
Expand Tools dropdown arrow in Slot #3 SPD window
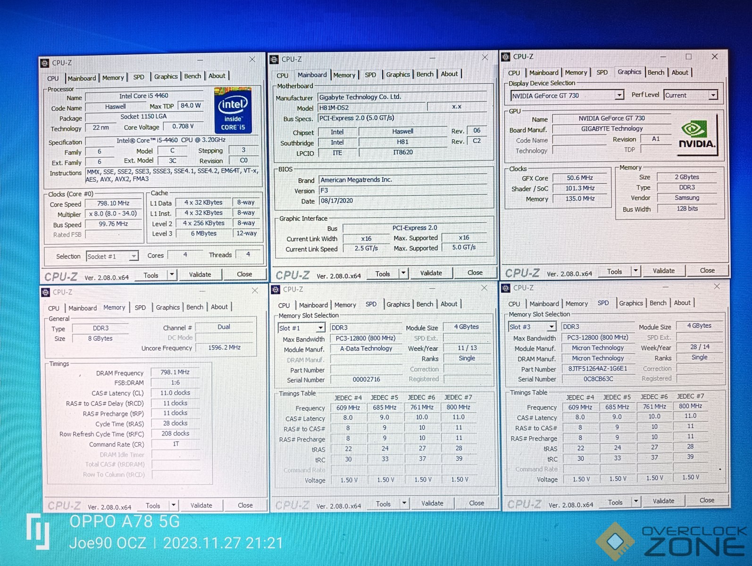(636, 501)
